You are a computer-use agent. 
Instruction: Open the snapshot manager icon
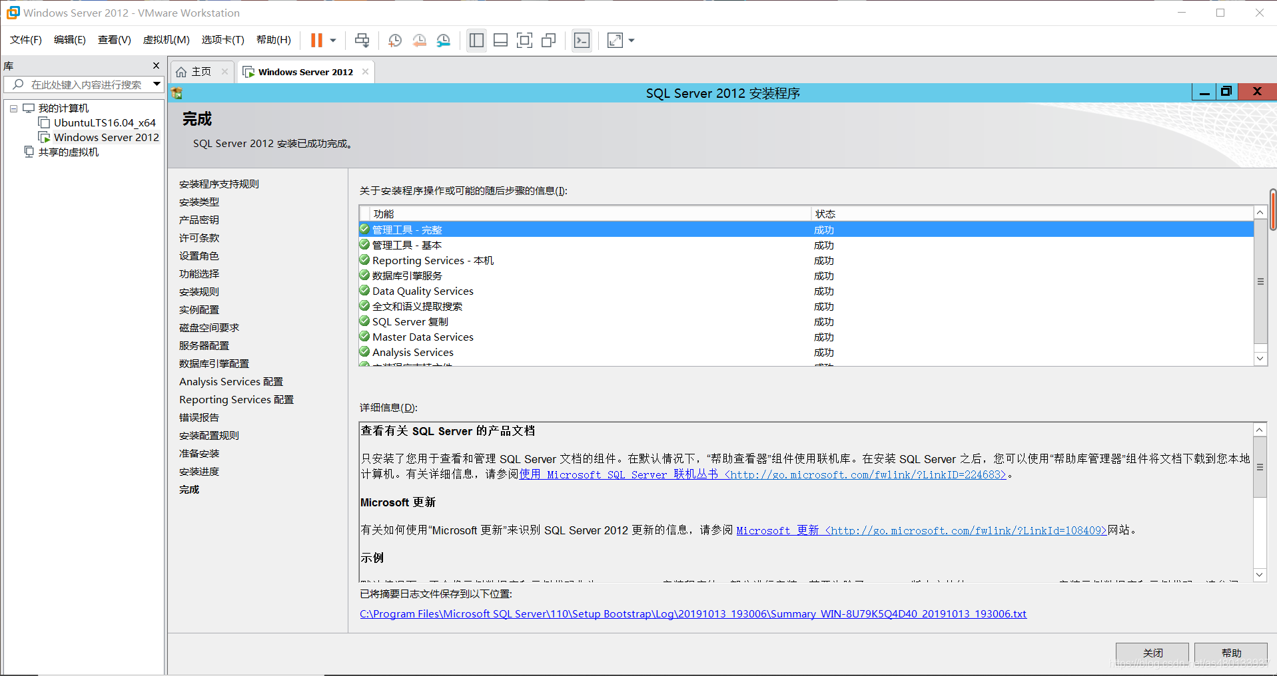point(444,41)
